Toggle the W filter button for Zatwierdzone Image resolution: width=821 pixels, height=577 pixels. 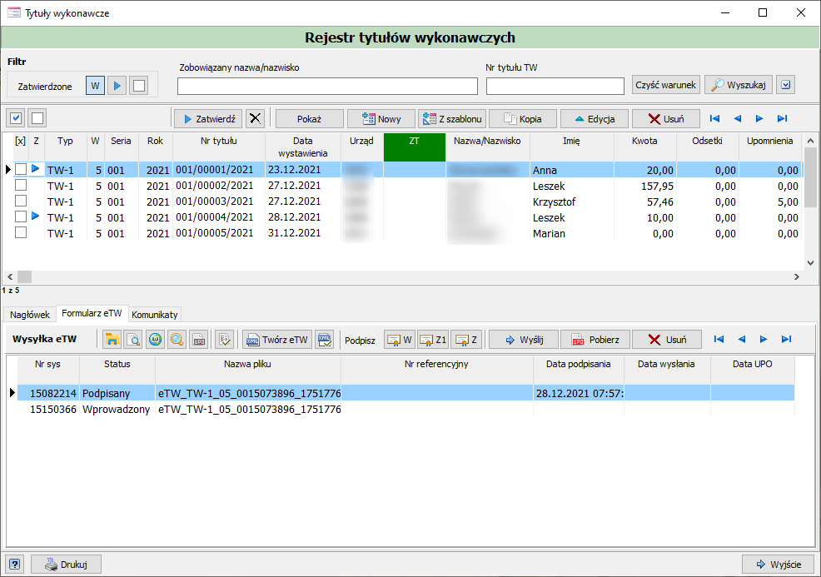95,86
